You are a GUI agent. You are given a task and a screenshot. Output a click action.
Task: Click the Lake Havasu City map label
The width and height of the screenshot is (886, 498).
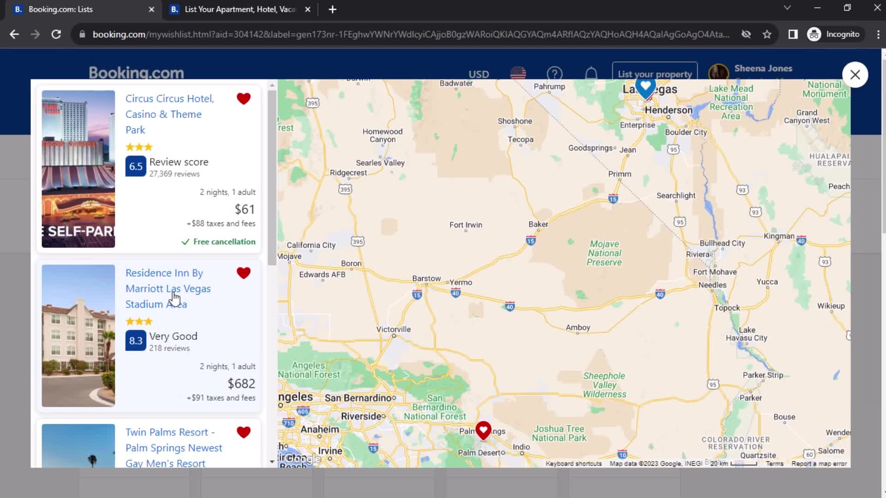[x=747, y=334]
